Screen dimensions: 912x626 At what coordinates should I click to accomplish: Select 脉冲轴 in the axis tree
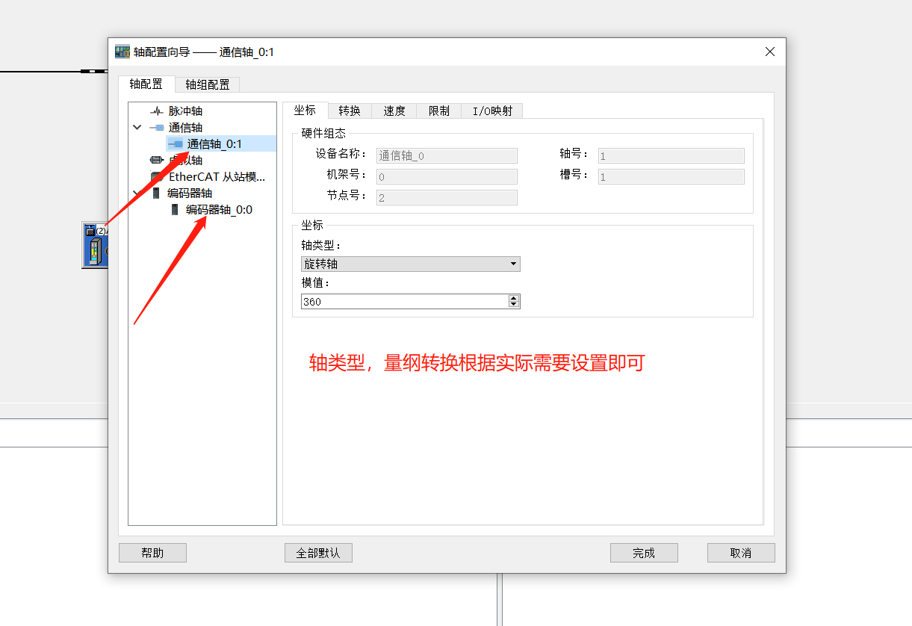185,111
